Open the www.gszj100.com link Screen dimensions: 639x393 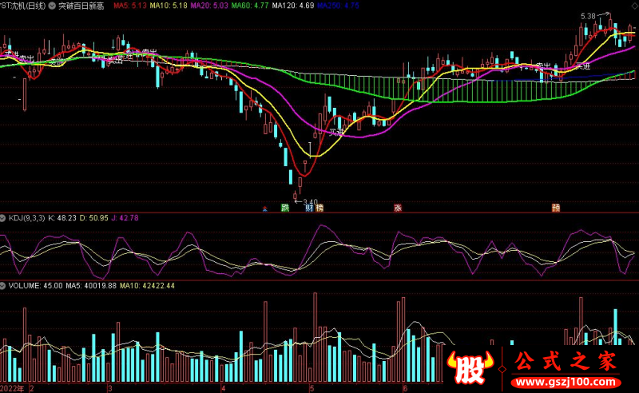pos(566,383)
